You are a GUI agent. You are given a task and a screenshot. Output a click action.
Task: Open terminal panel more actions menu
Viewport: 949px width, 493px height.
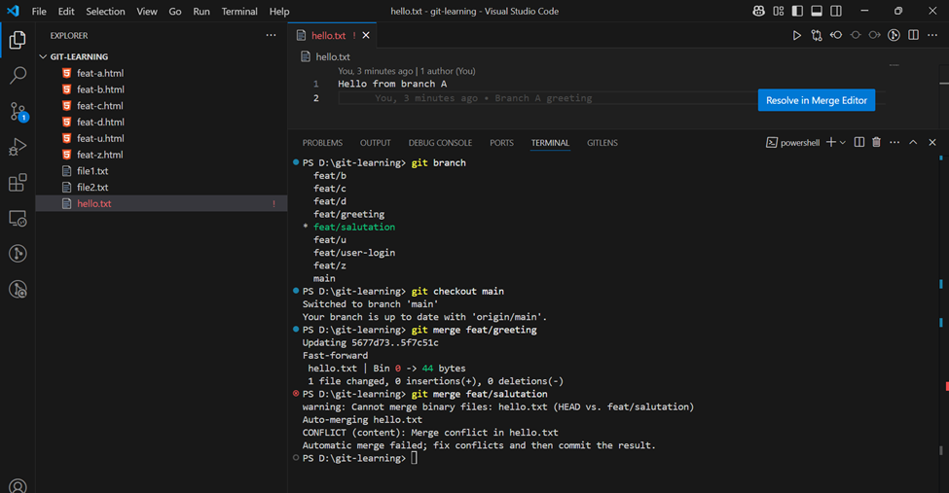click(x=894, y=142)
